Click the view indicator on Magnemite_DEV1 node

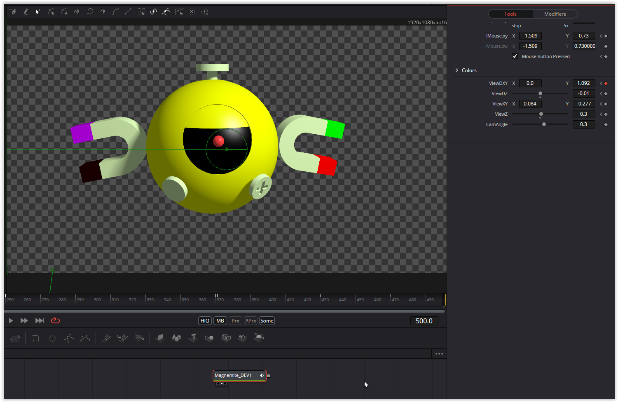pyautogui.click(x=222, y=383)
